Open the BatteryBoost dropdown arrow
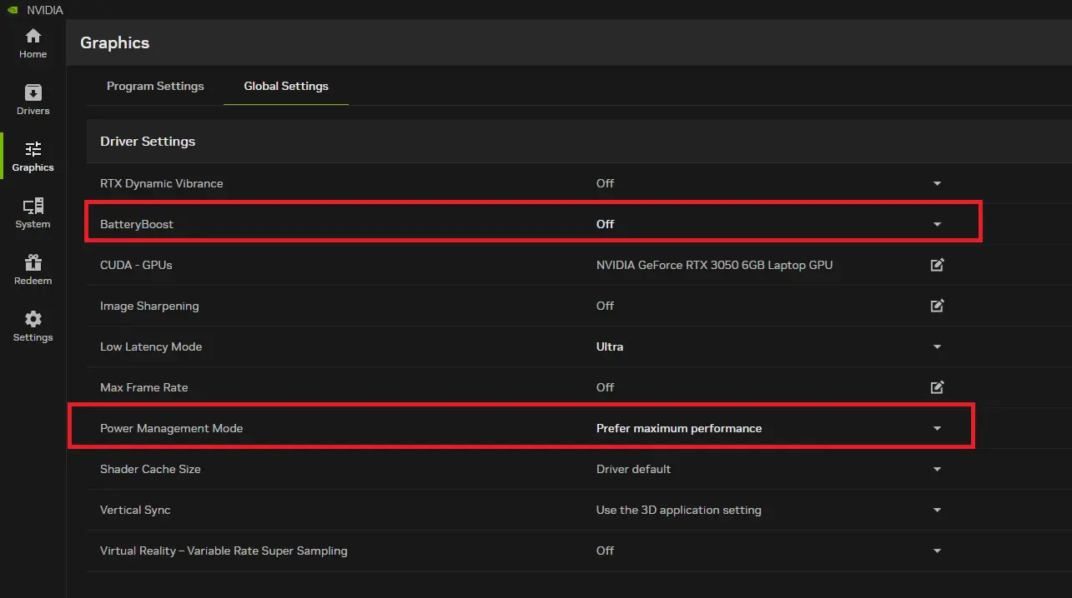This screenshot has height=598, width=1072. 937,224
